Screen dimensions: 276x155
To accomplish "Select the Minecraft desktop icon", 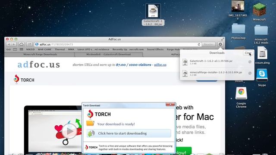I will point(259,12).
